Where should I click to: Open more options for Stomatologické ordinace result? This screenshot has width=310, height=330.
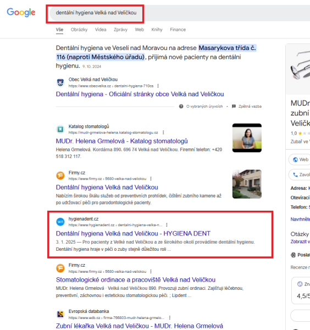[x=151, y=271]
